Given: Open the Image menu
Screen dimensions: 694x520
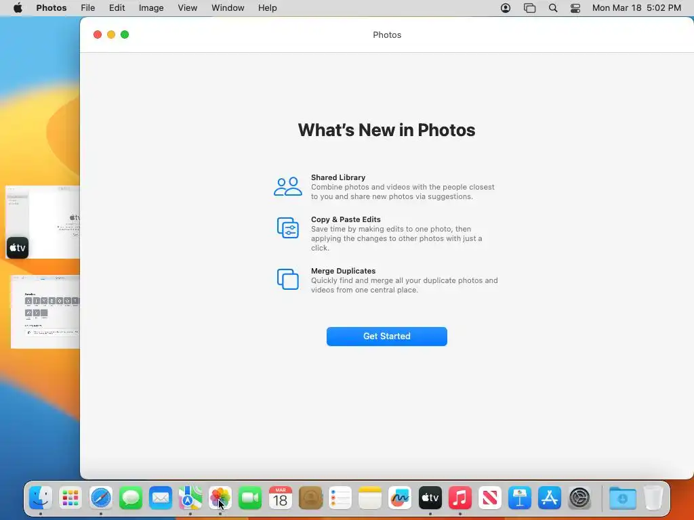Looking at the screenshot, I should pyautogui.click(x=151, y=8).
